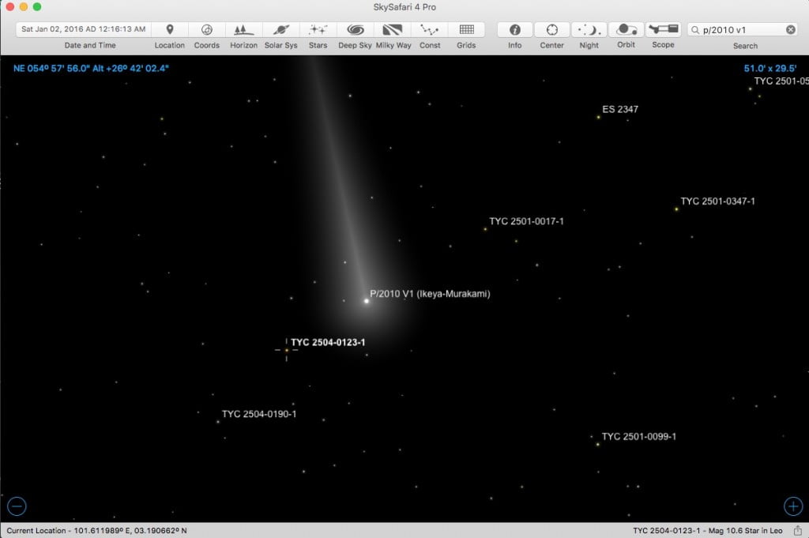Viewport: 809px width, 538px height.
Task: Center the selected object with Center icon
Action: [552, 29]
